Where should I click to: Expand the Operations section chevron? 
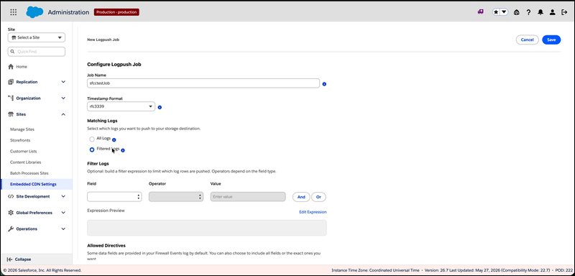click(x=63, y=229)
